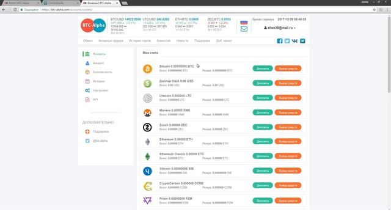Image resolution: width=391 pixels, height=220 pixels.
Task: Open the Twitter social icon in header
Action: click(287, 41)
